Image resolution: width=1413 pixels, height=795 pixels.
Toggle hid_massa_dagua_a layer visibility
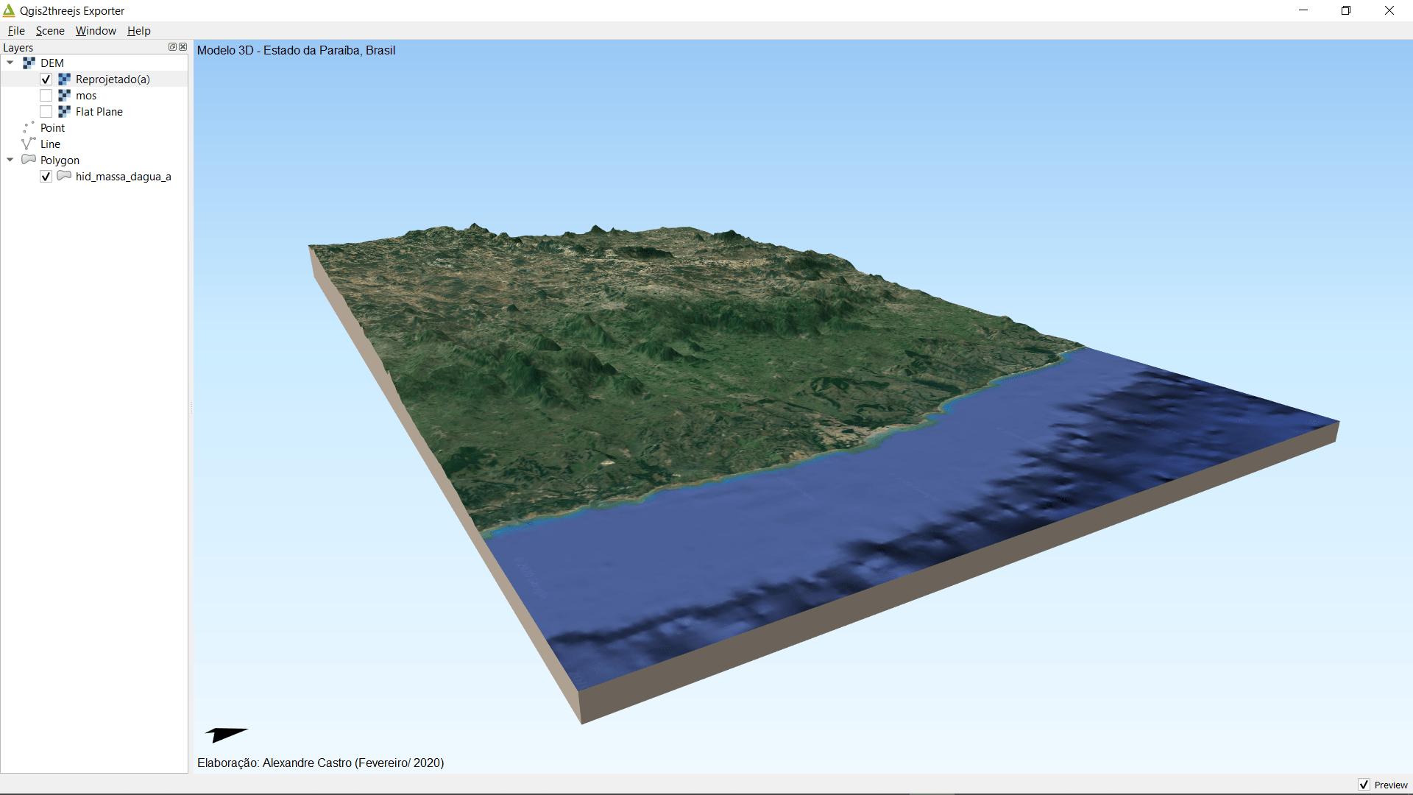point(46,177)
